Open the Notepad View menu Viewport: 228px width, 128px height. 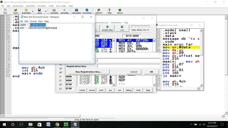40,21
